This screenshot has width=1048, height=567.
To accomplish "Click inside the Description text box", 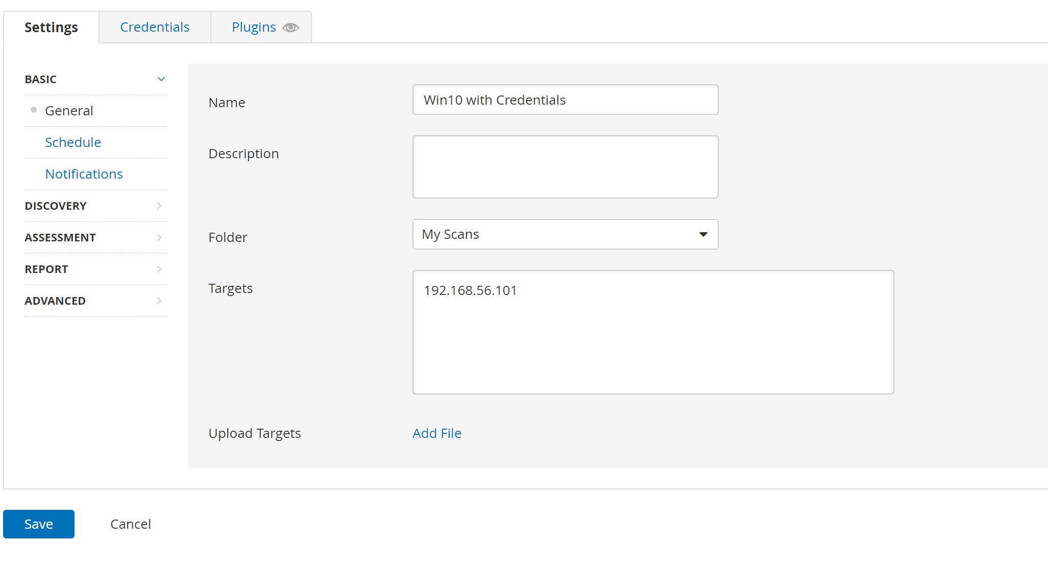I will (565, 167).
